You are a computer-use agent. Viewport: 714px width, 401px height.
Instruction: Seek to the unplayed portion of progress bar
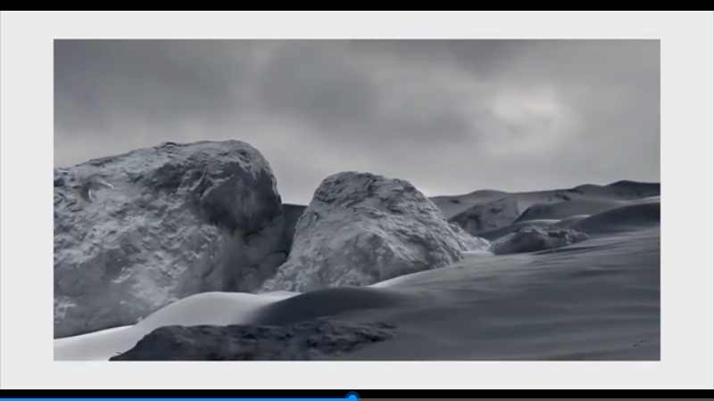[x=535, y=399]
